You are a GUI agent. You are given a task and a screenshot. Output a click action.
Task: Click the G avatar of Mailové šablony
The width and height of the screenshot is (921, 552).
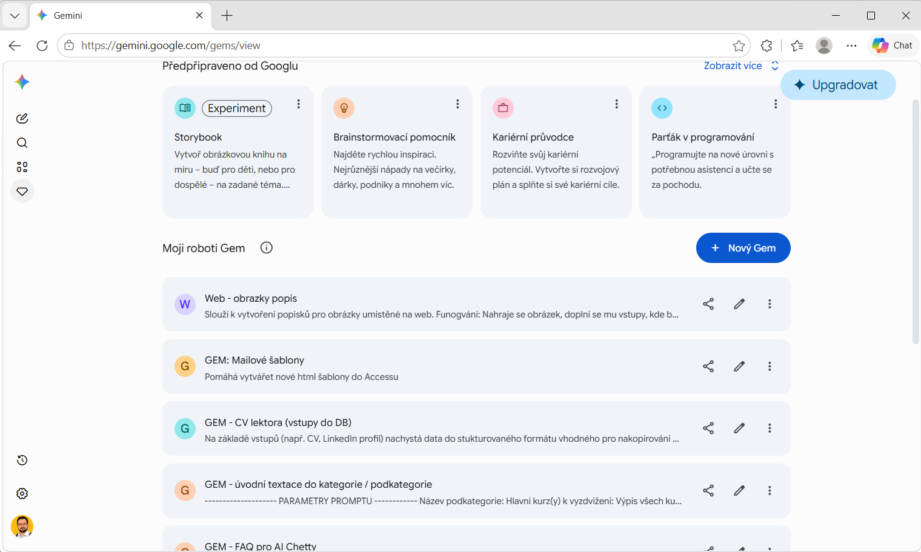185,367
